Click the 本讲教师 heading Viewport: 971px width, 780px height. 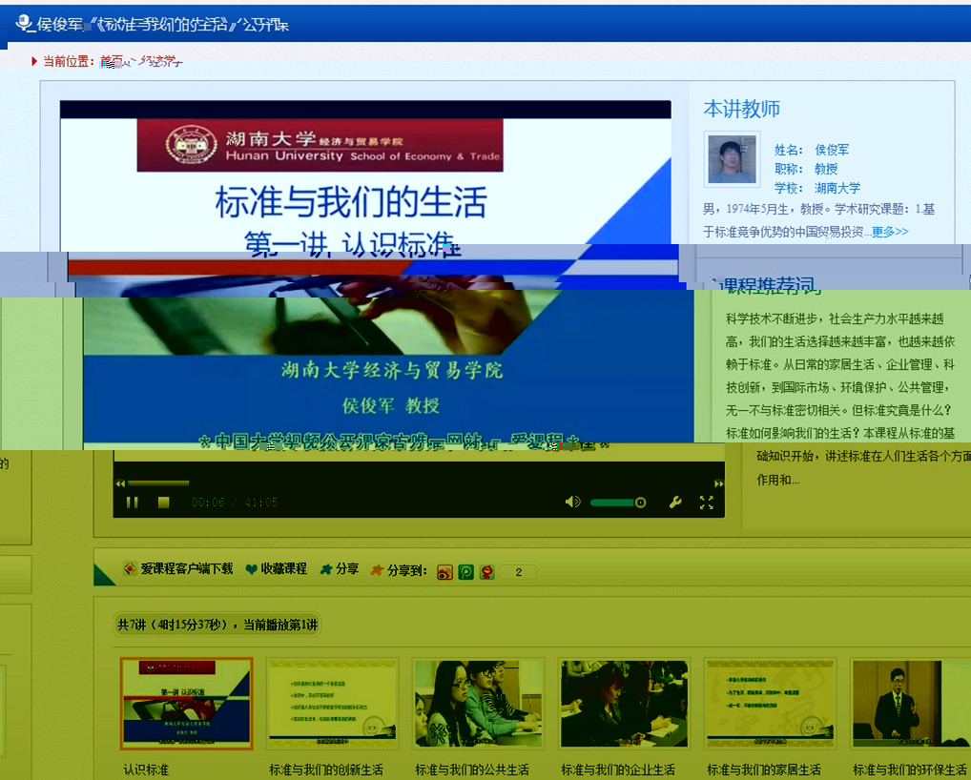[x=742, y=109]
